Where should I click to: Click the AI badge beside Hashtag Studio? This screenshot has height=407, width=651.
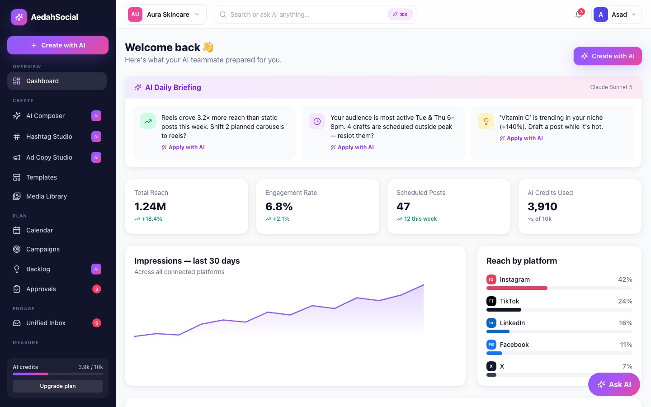click(96, 137)
